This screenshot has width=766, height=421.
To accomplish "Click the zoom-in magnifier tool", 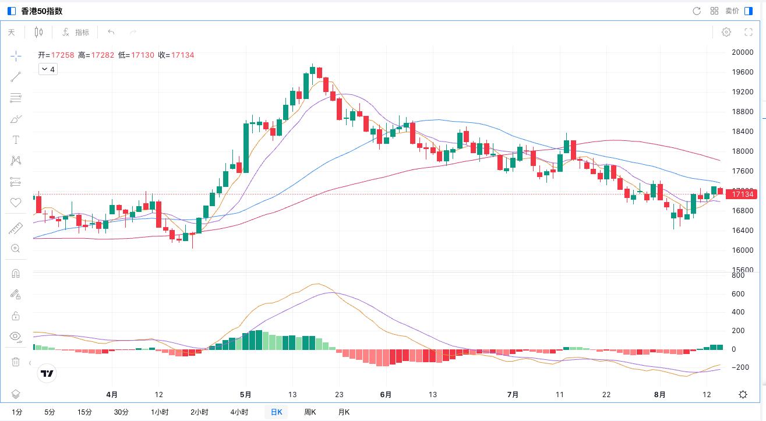I will 16,249.
